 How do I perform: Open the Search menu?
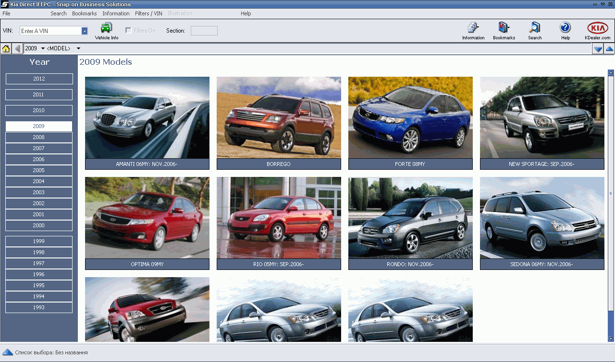click(59, 13)
